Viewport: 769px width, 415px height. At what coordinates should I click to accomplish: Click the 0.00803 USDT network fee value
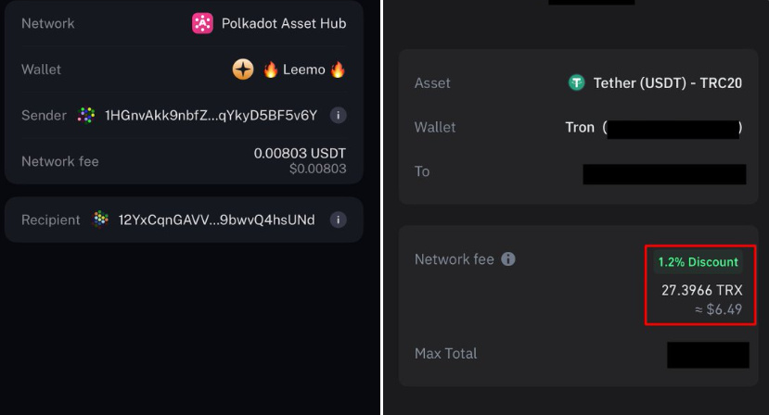point(300,154)
